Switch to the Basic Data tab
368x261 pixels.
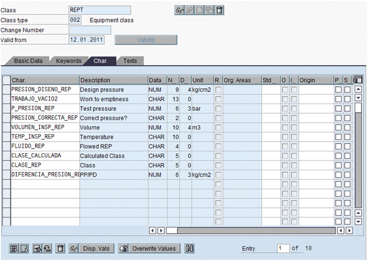(28, 61)
